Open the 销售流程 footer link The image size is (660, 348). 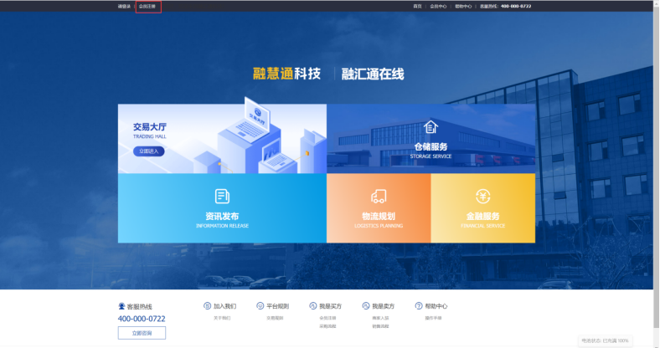(x=380, y=326)
